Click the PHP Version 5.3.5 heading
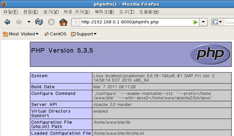 coord(62,51)
